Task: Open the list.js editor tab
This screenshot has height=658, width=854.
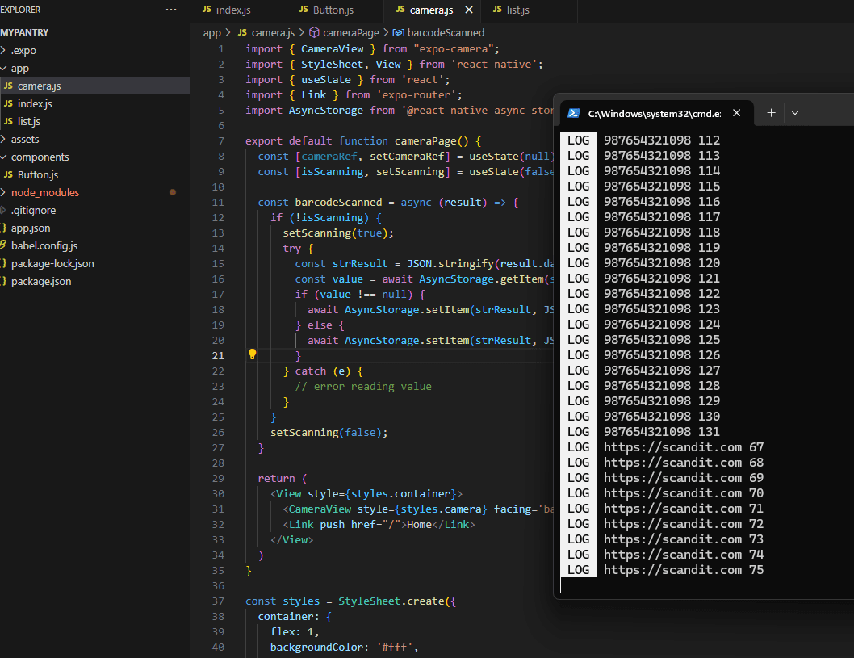Action: pyautogui.click(x=517, y=10)
